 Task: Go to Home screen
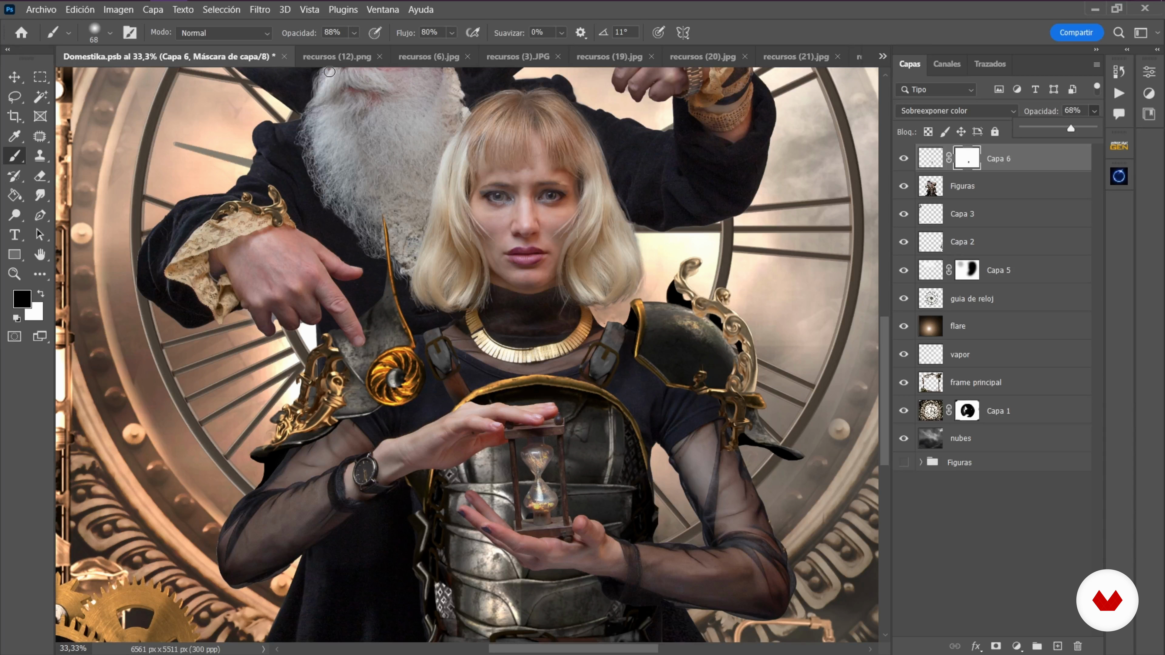tap(21, 32)
